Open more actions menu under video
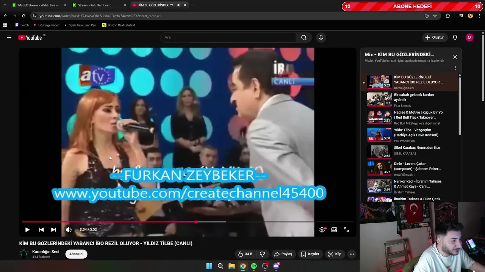This screenshot has height=272, width=485. coord(352,254)
